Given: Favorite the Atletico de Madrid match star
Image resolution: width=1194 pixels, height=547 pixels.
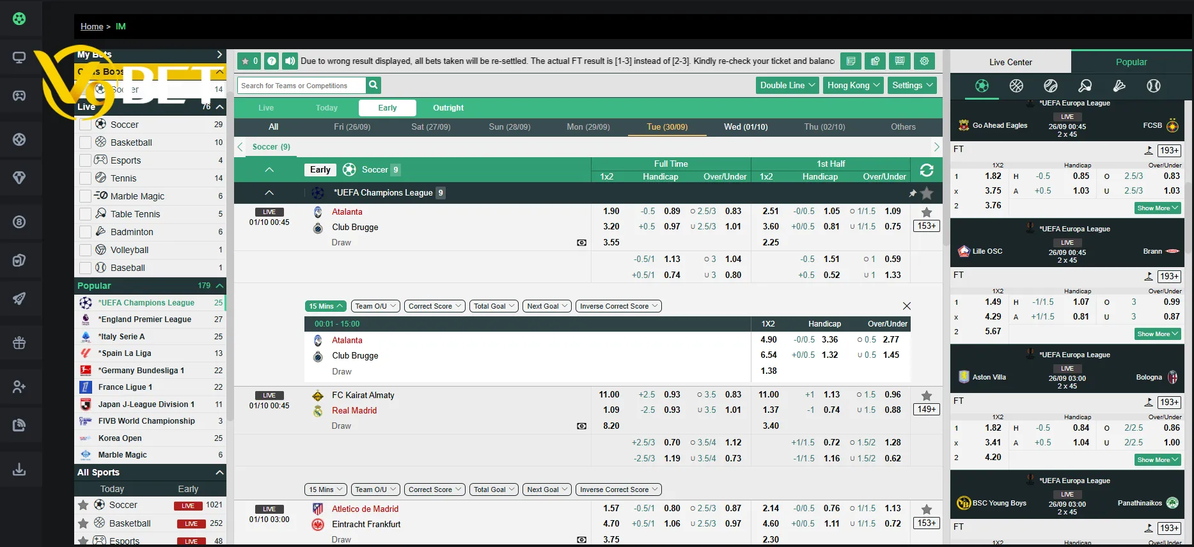Looking at the screenshot, I should (927, 509).
